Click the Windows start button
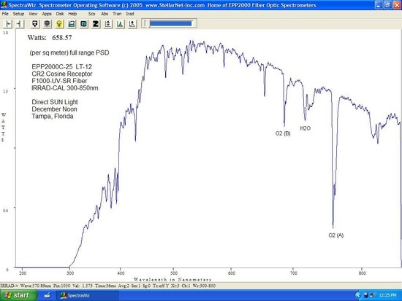 coord(18,295)
